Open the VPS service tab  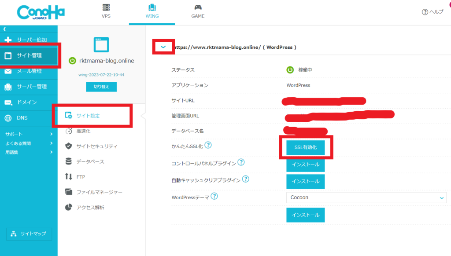click(106, 11)
